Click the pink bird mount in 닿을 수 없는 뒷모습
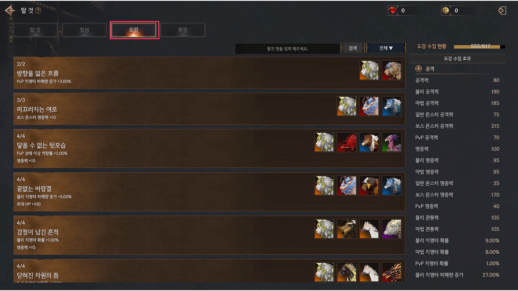The height and width of the screenshot is (291, 518). (392, 142)
